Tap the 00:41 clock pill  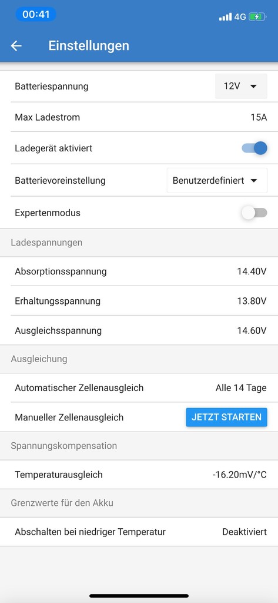tap(36, 15)
